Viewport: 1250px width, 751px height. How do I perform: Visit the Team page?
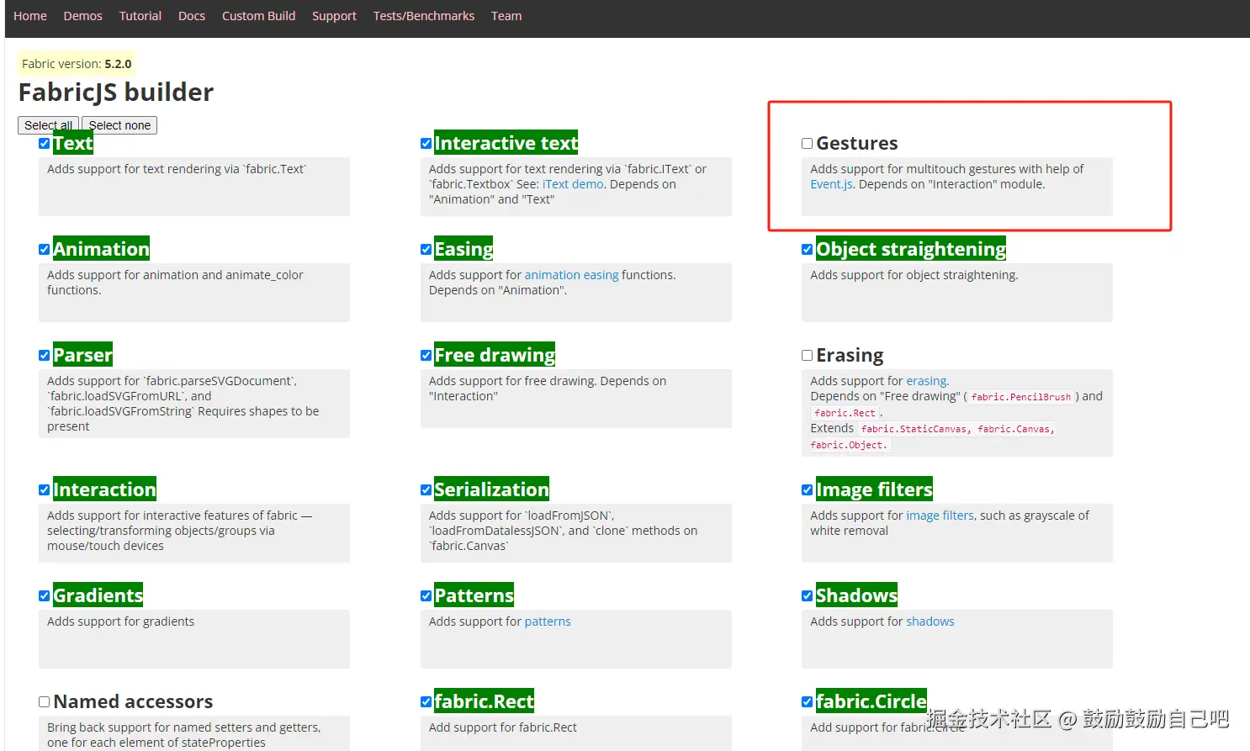point(506,16)
